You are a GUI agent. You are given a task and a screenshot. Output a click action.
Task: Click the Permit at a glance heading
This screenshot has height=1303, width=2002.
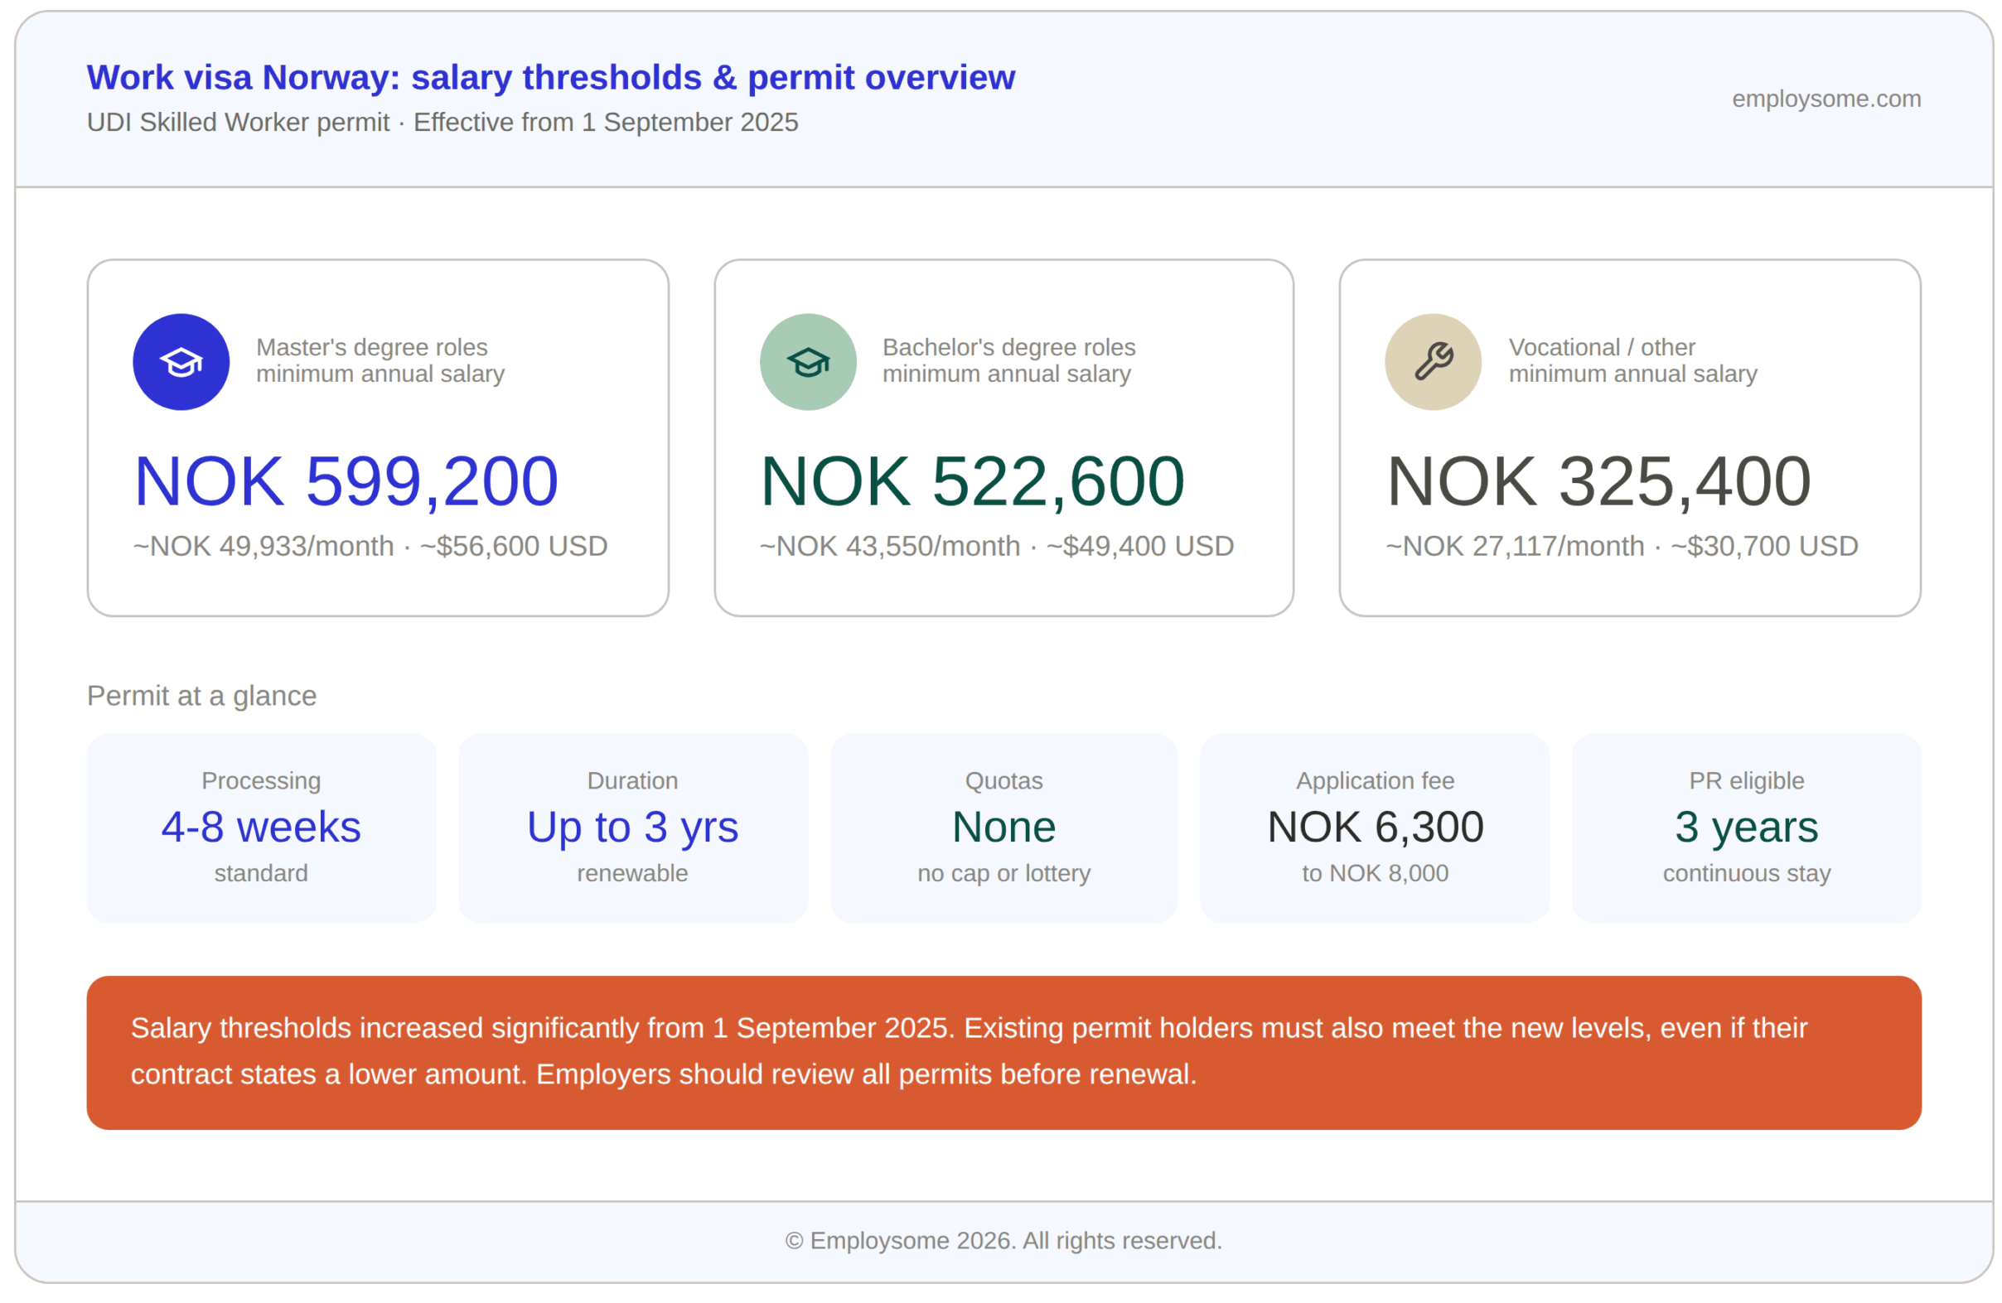201,695
